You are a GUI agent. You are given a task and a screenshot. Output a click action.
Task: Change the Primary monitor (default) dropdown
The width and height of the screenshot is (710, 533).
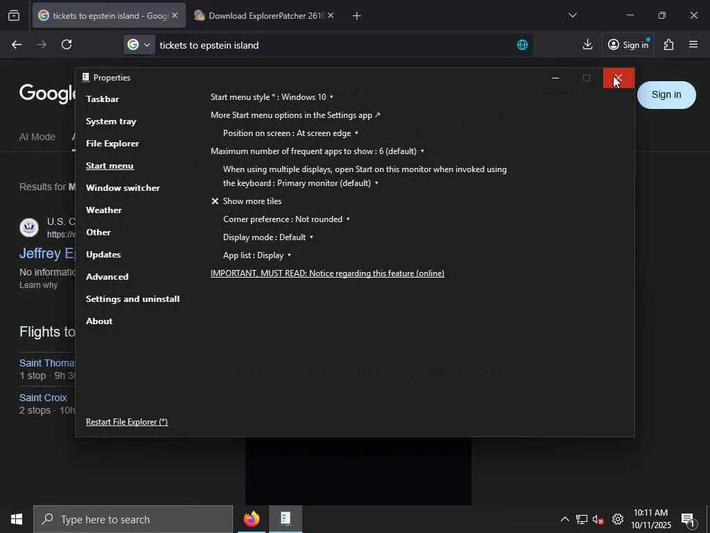point(327,183)
